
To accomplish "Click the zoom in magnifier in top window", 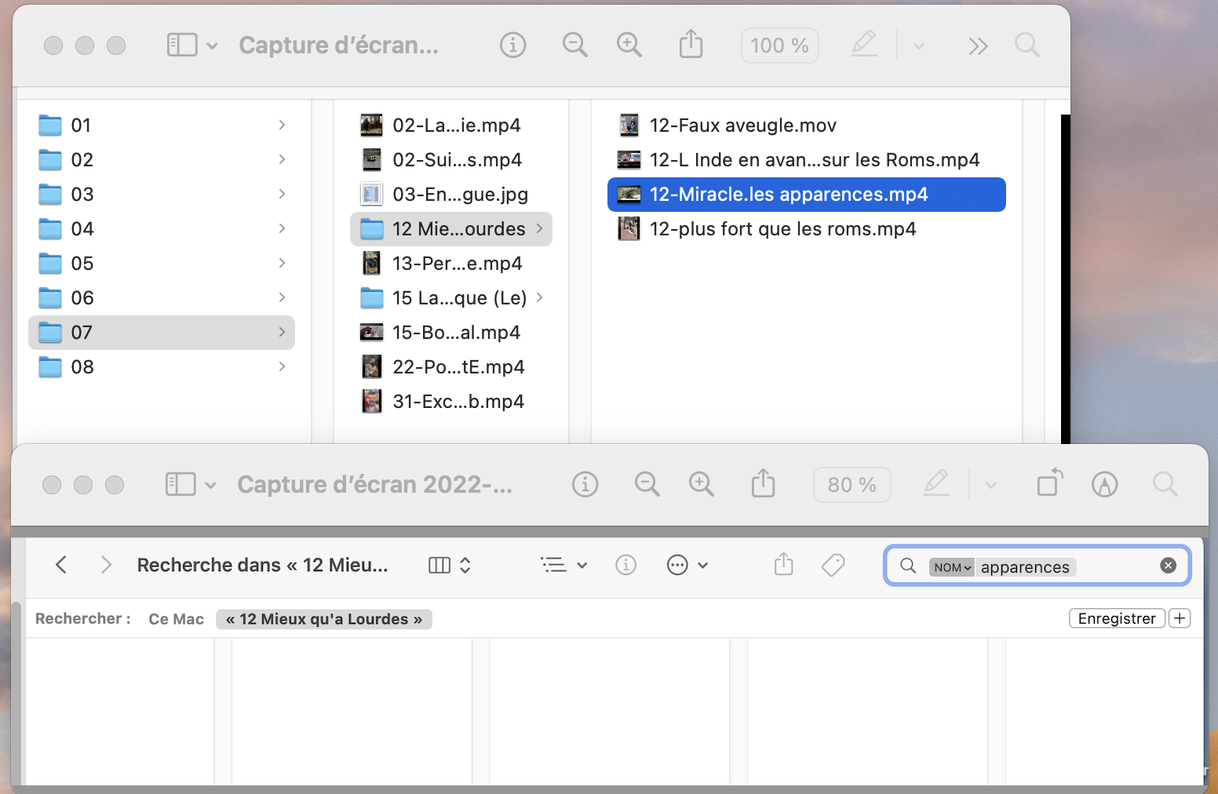I will click(x=629, y=46).
